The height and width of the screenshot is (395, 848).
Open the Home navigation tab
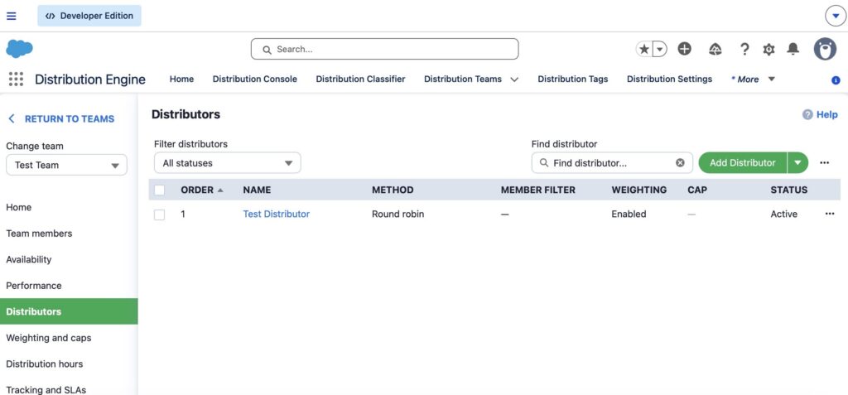tap(181, 79)
